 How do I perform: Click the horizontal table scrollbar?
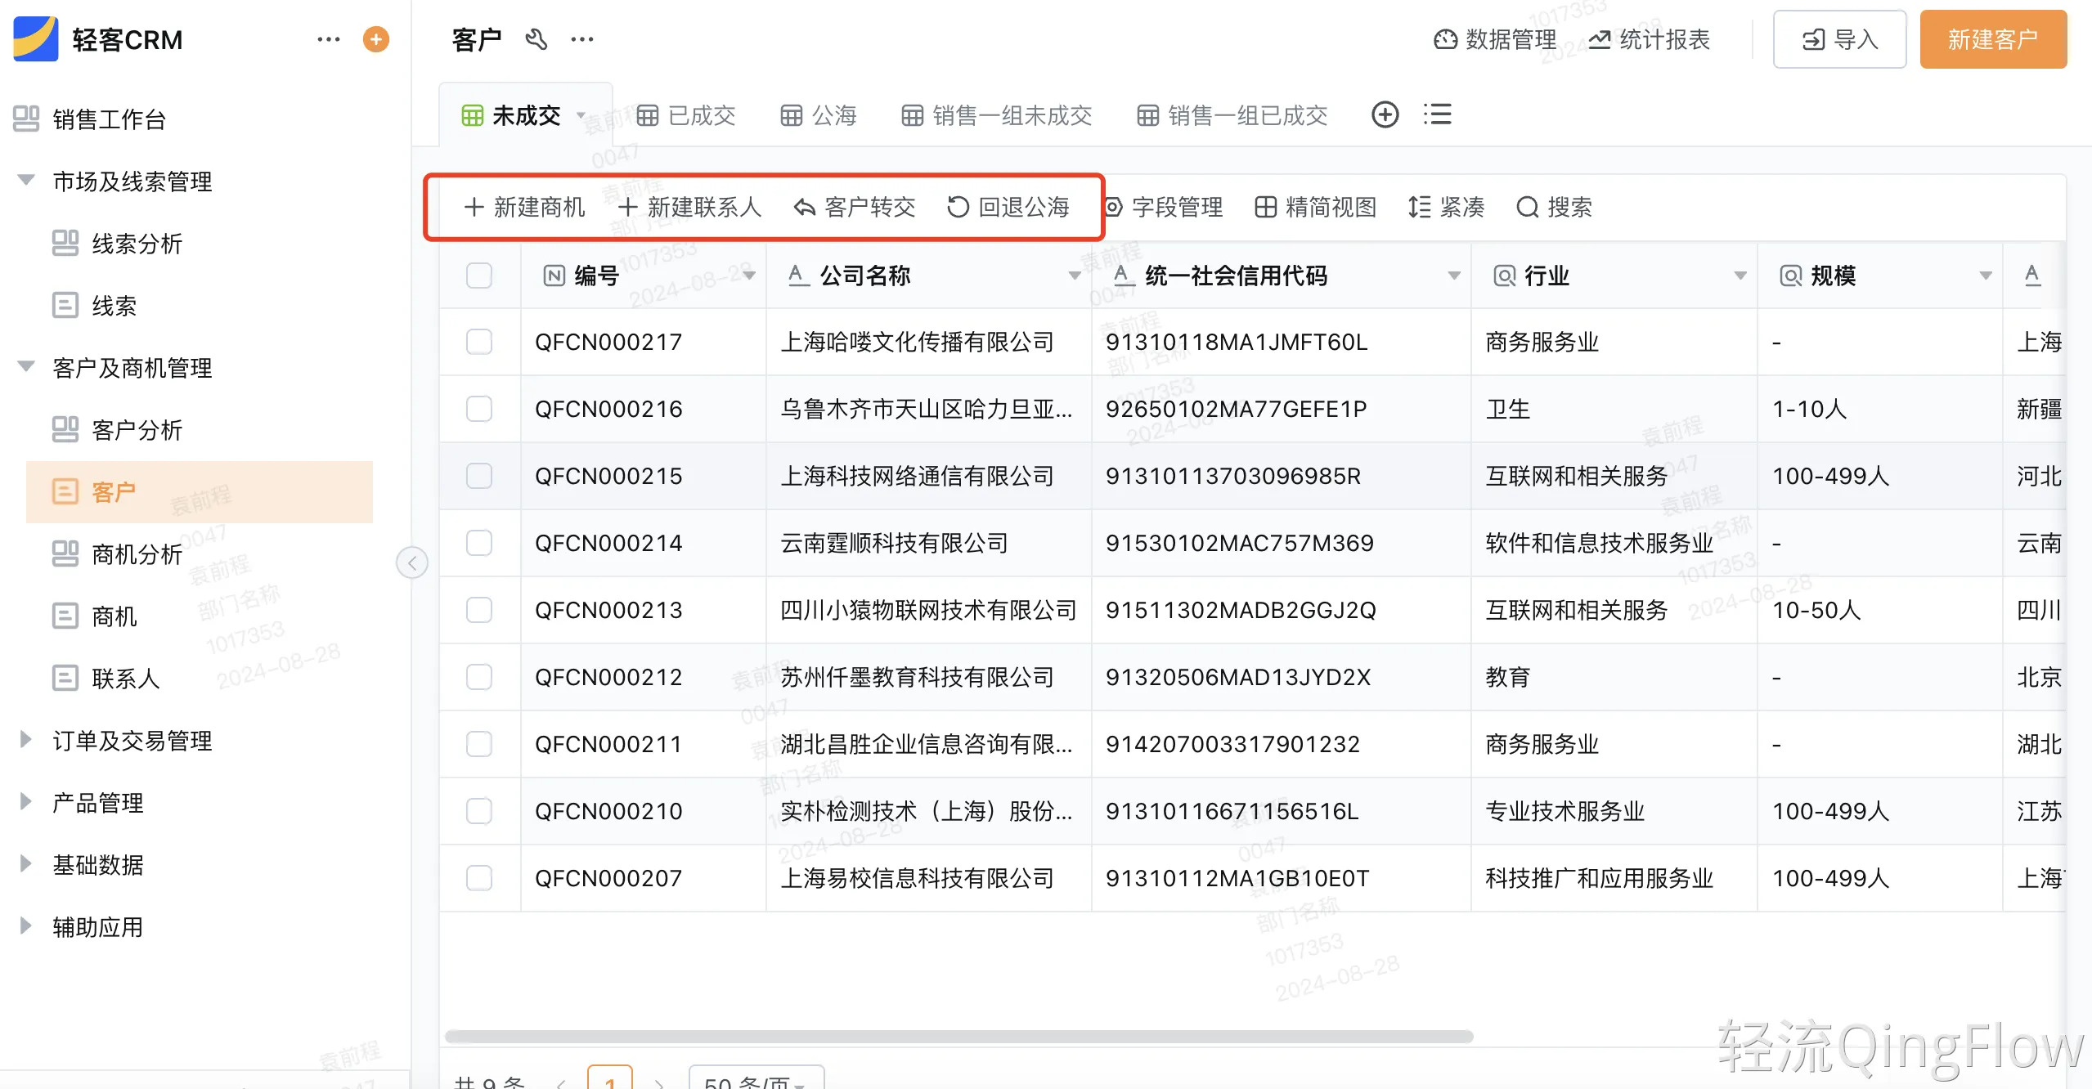click(x=958, y=1037)
